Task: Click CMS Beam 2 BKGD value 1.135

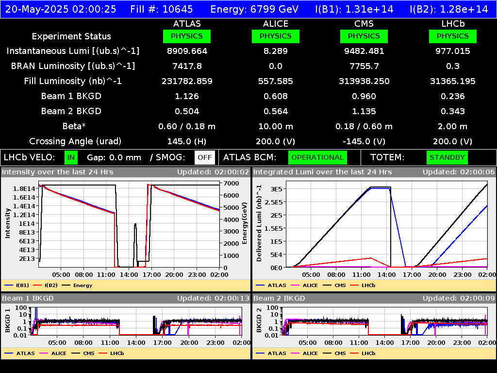Action: [x=364, y=111]
